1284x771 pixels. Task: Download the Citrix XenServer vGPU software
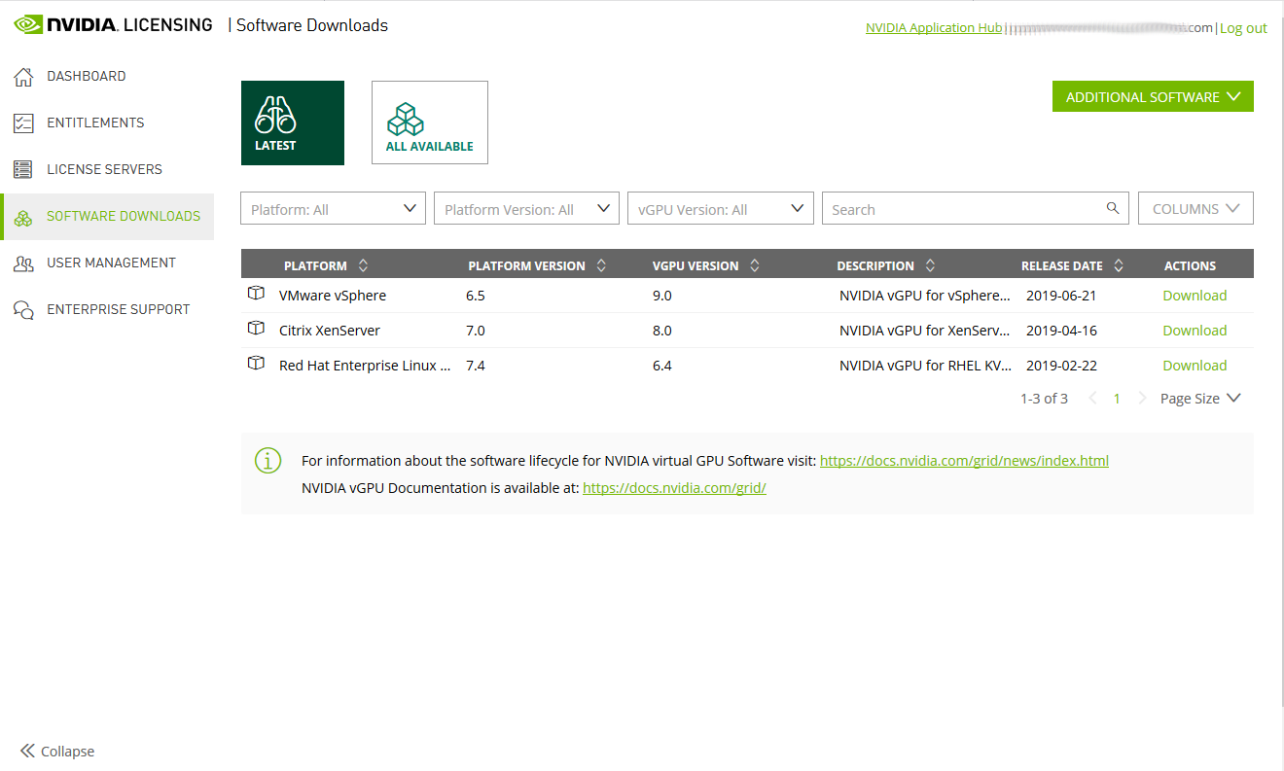1194,331
